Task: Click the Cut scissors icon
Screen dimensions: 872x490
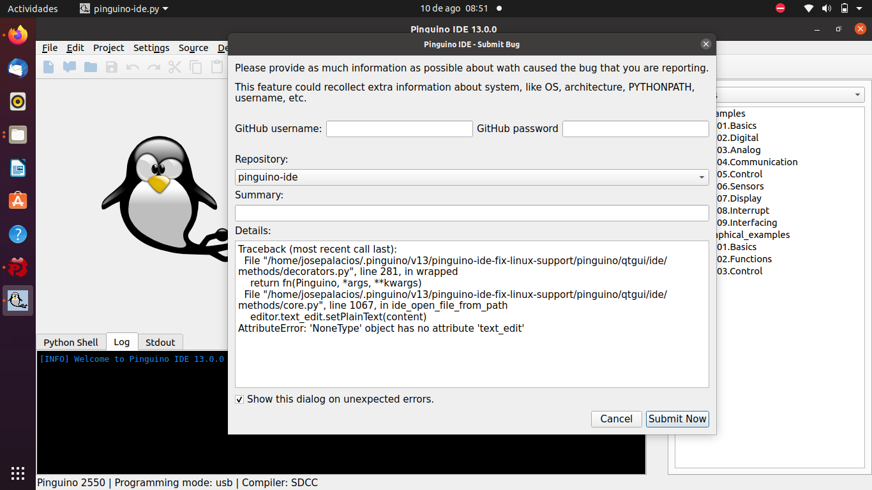Action: click(175, 66)
